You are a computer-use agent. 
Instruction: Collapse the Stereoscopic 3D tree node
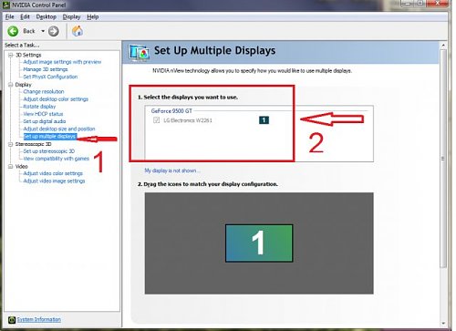[11, 144]
